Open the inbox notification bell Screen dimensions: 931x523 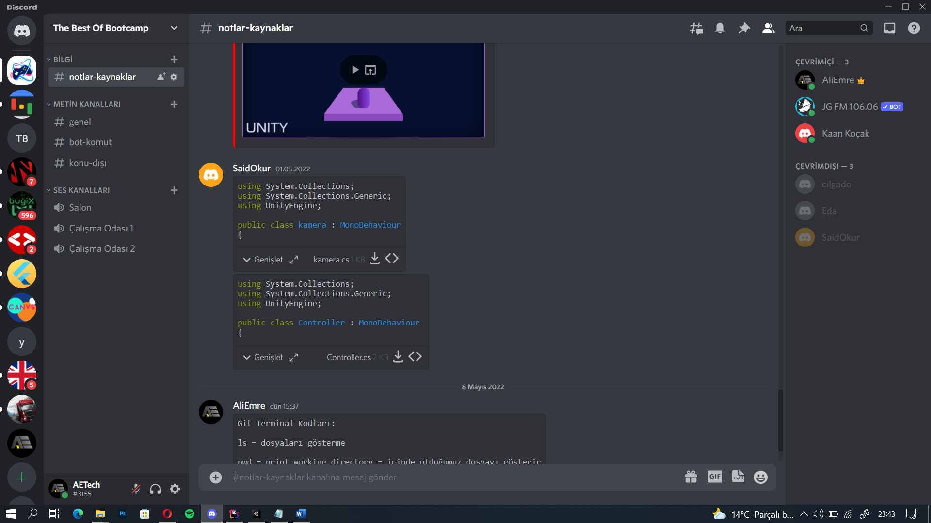(720, 28)
